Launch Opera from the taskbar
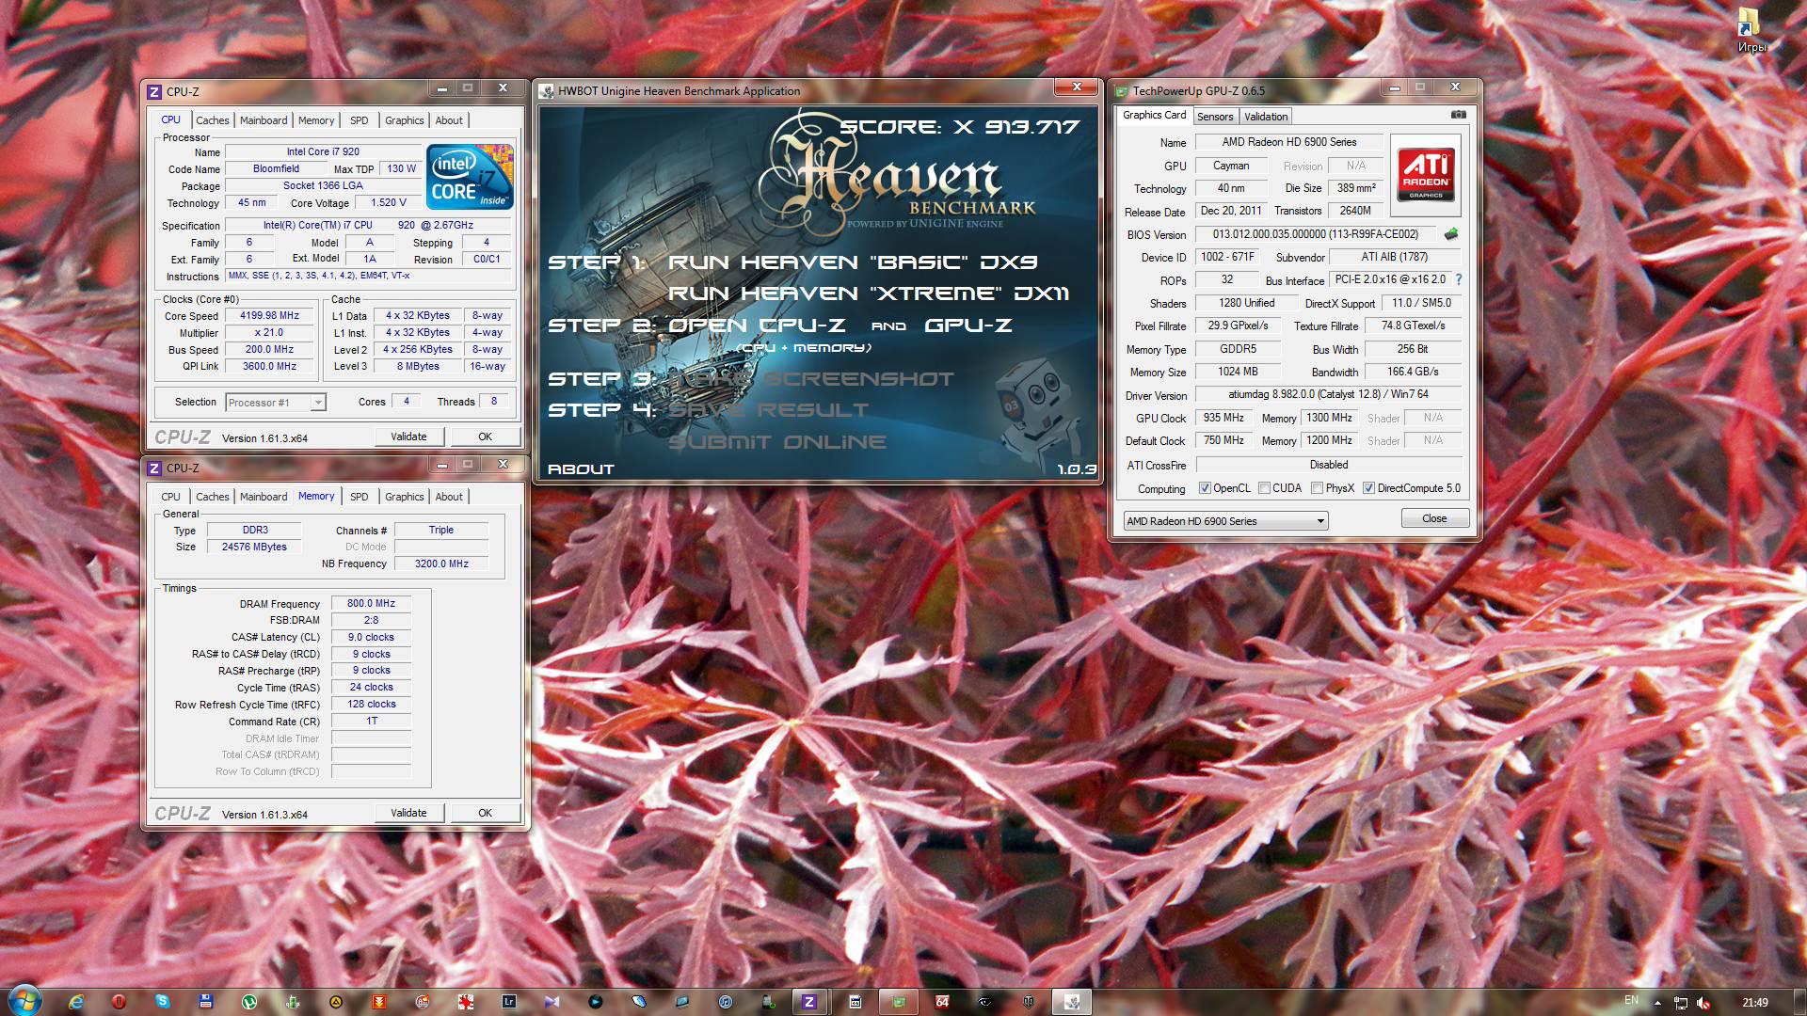 point(119,1002)
